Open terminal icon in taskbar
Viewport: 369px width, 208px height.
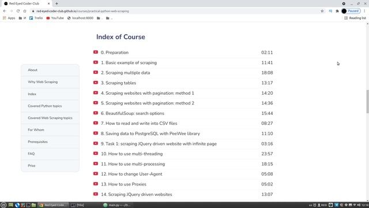tap(28, 205)
